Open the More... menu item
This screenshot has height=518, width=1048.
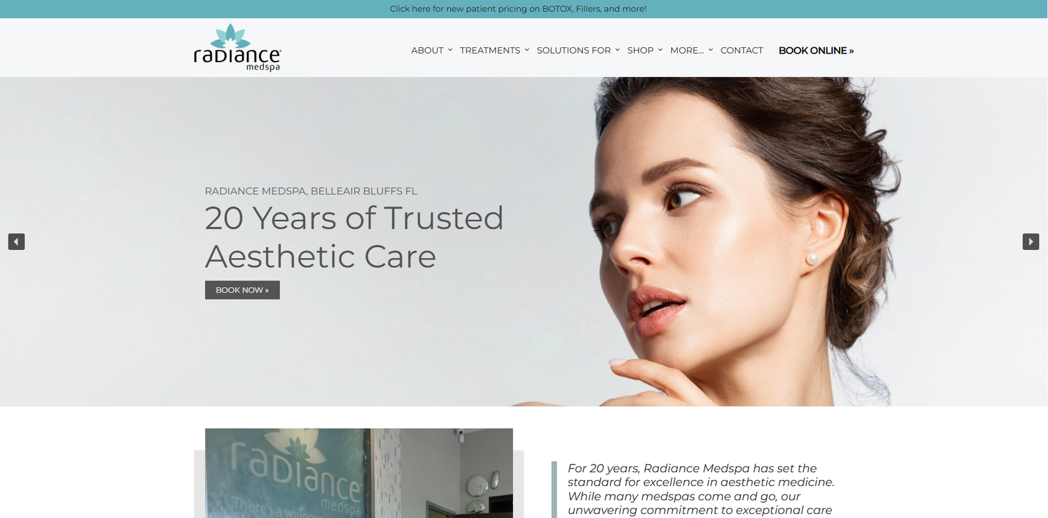pyautogui.click(x=687, y=50)
